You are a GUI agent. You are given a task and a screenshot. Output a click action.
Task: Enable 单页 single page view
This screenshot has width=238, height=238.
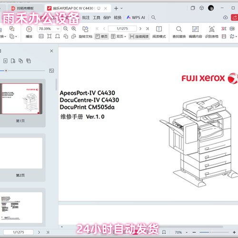click(x=101, y=37)
